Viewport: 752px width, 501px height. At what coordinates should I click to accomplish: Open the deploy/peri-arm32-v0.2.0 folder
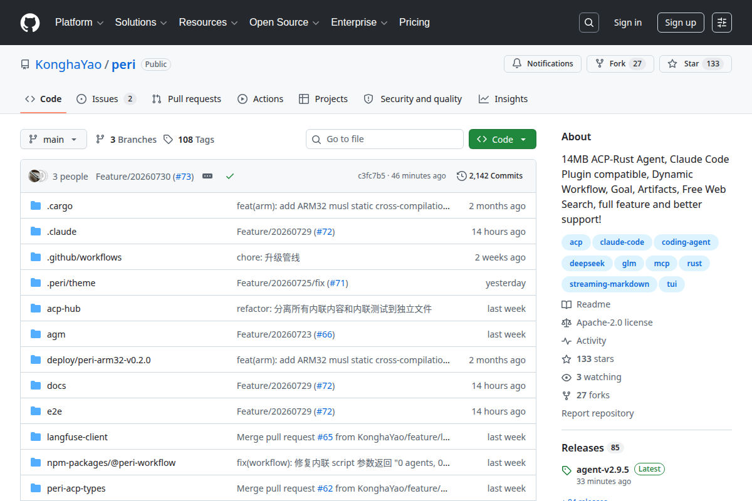[99, 360]
